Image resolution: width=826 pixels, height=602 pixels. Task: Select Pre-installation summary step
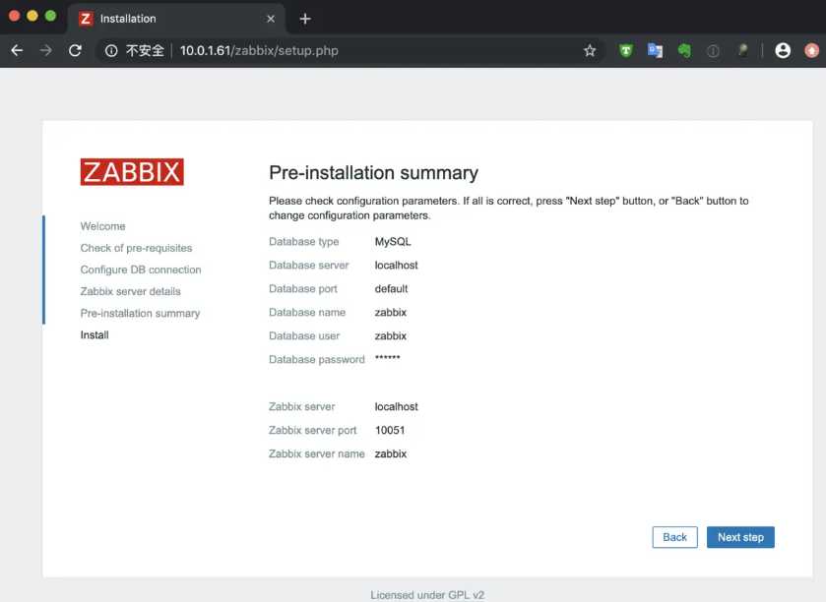click(x=140, y=313)
